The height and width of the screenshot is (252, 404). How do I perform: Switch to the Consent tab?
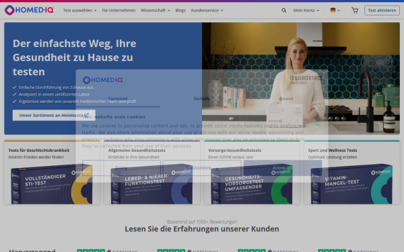pyautogui.click(x=118, y=99)
